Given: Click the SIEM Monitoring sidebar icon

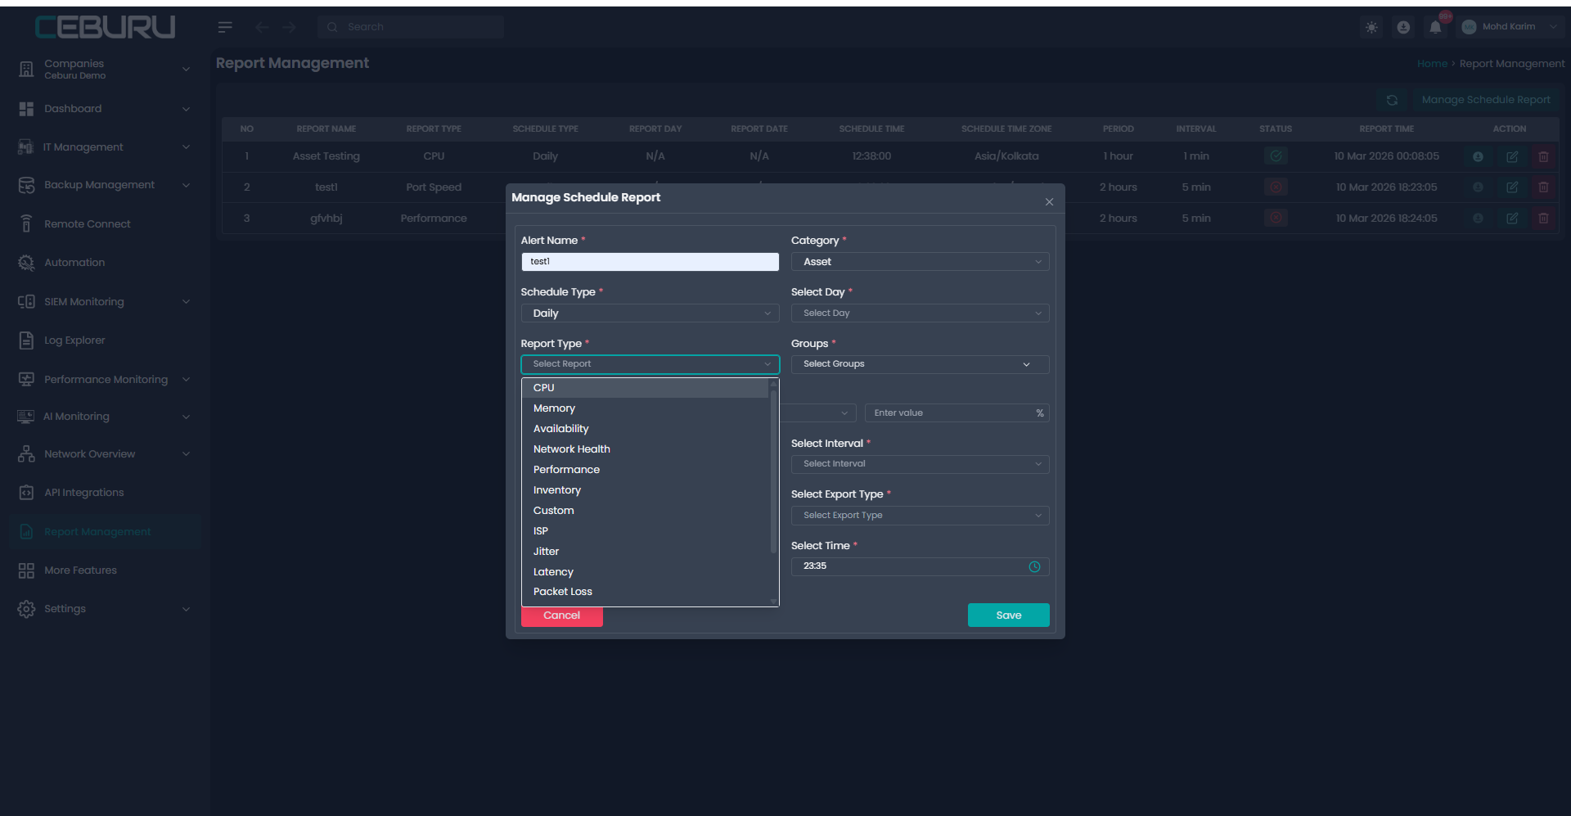Looking at the screenshot, I should [26, 302].
